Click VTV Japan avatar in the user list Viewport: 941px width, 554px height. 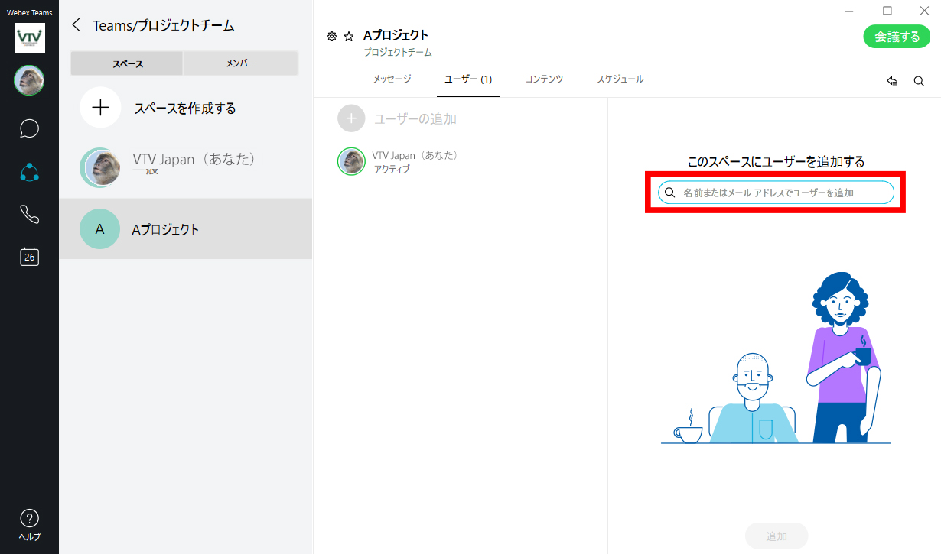click(351, 161)
